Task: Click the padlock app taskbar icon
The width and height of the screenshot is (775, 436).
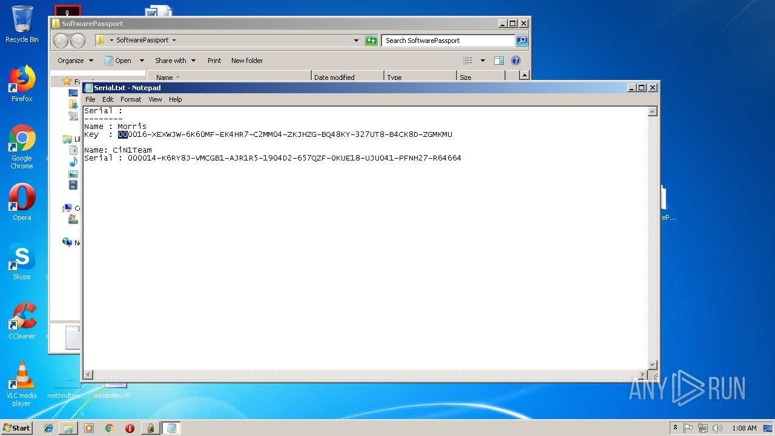Action: pyautogui.click(x=150, y=428)
